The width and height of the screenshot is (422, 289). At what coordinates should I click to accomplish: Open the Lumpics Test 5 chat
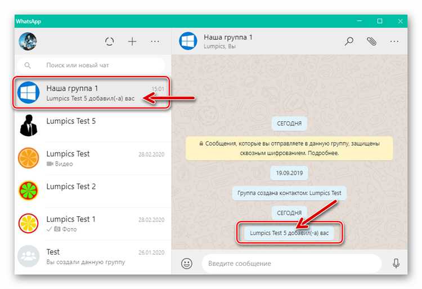[93, 126]
